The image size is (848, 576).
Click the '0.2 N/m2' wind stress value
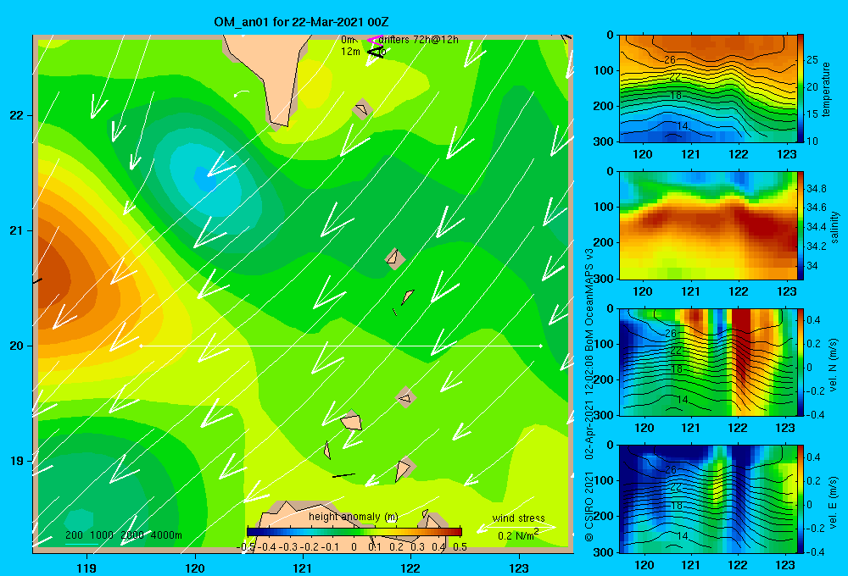click(518, 535)
